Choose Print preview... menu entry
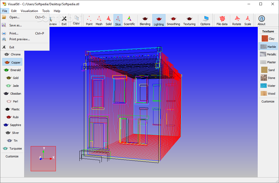The width and height of the screenshot is (279, 183). (25, 39)
